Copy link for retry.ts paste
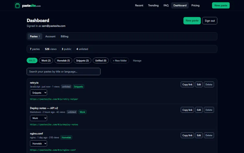 click(187, 84)
